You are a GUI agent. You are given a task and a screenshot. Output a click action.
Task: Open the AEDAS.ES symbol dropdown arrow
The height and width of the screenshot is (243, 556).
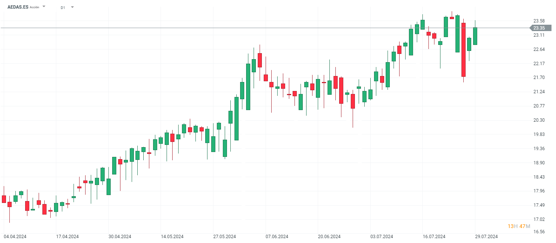tap(44, 7)
